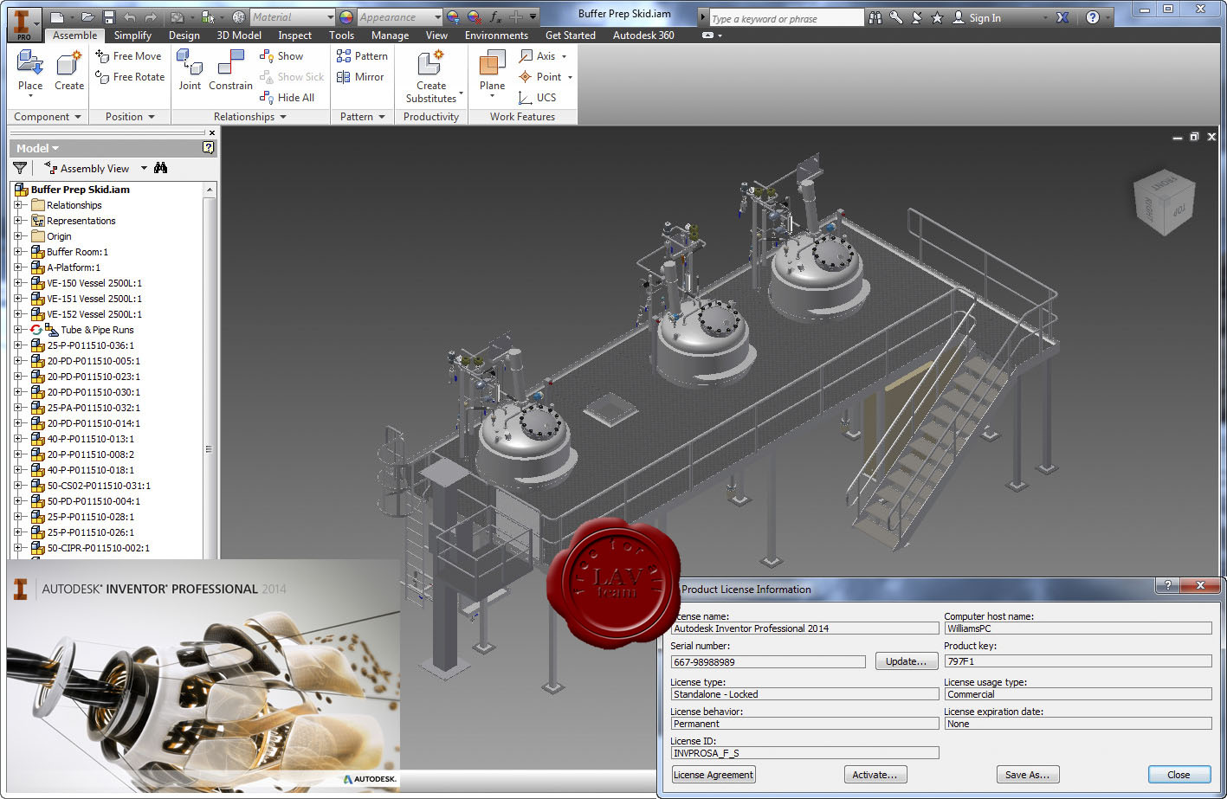Activate the Constrain tool
The width and height of the screenshot is (1227, 799).
tap(230, 70)
